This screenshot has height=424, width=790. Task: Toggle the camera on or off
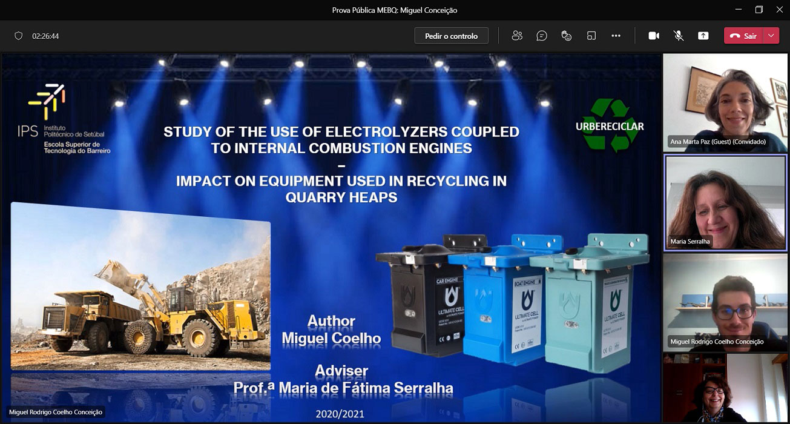point(654,36)
